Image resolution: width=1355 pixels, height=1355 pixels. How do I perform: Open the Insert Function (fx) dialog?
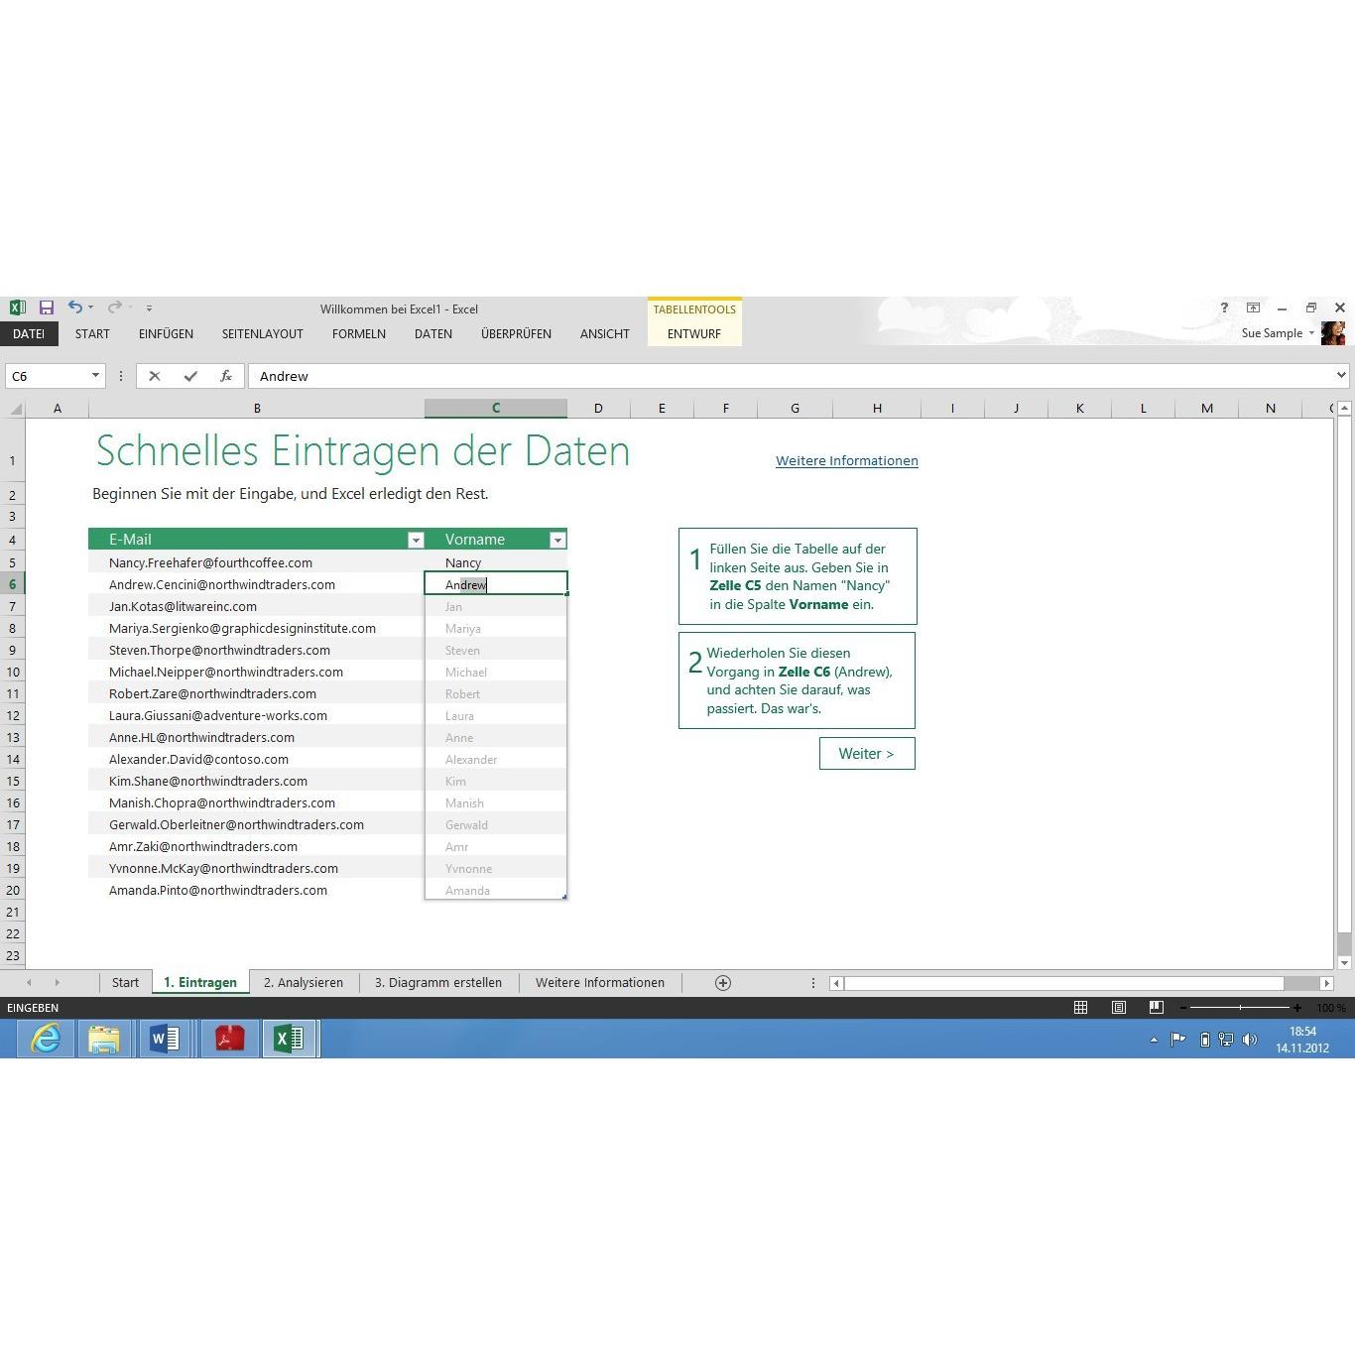coord(226,376)
